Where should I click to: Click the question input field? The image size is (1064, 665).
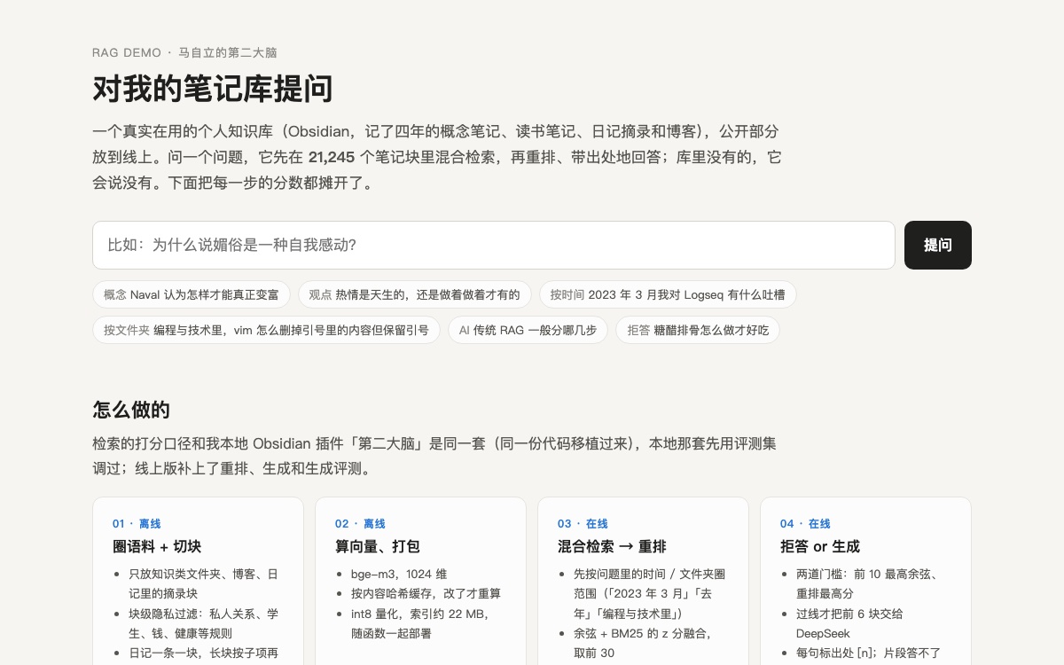494,245
